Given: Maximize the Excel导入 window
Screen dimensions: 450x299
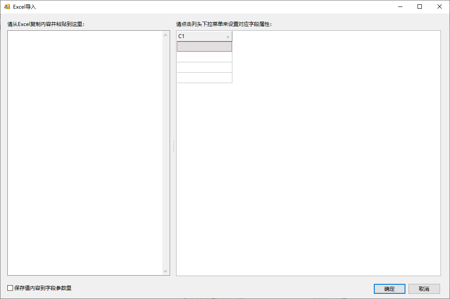Looking at the screenshot, I should 420,6.
